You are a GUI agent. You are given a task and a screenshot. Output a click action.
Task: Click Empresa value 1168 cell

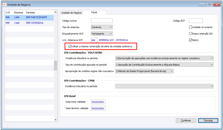17,23
